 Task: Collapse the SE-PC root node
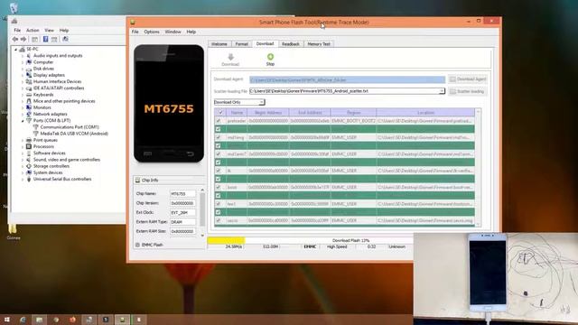15,49
